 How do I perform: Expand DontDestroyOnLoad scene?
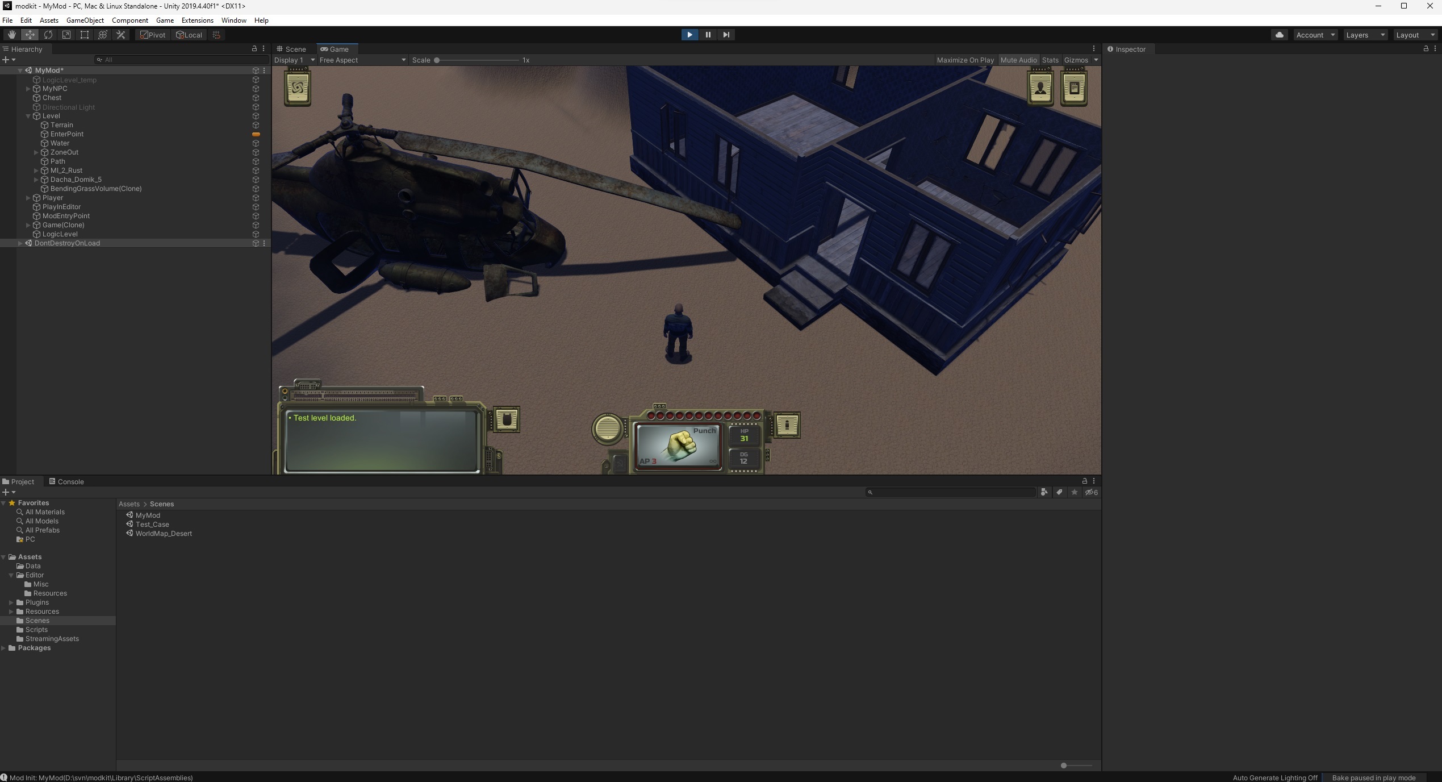20,243
